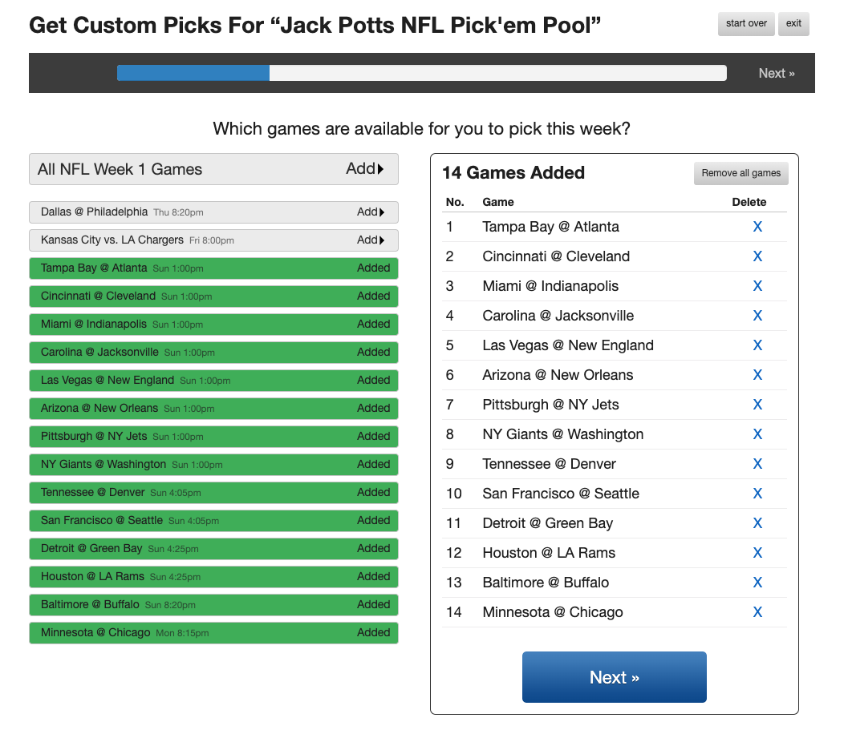The width and height of the screenshot is (844, 730).
Task: Delete Minnesota @ Chicago with the X link
Action: (757, 612)
